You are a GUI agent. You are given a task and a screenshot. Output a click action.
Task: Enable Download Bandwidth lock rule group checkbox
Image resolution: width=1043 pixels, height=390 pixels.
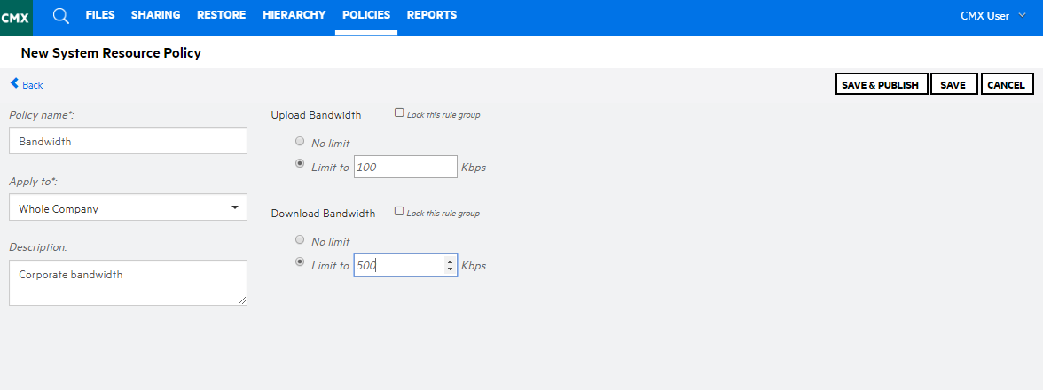coord(399,211)
